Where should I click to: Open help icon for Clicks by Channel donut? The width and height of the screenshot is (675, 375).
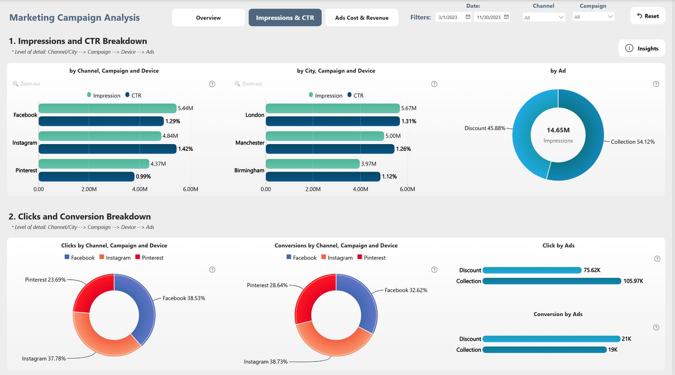(212, 270)
